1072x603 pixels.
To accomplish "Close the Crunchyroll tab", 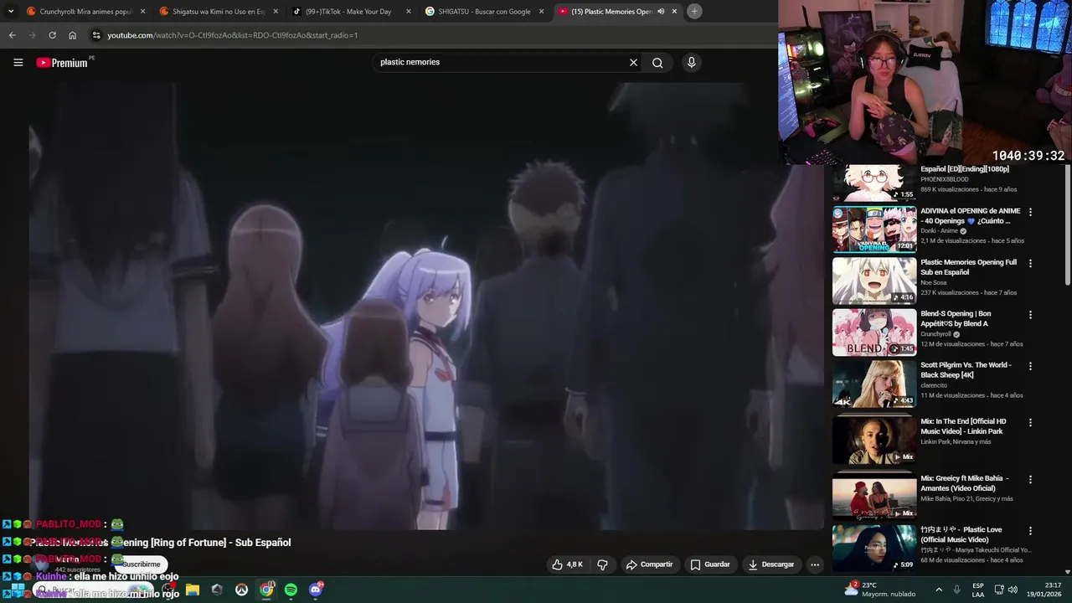I will (x=142, y=12).
